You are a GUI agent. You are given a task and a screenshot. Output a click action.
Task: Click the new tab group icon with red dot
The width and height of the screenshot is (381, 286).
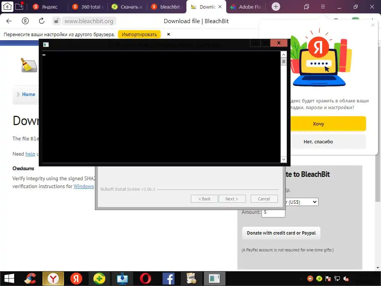(19, 6)
